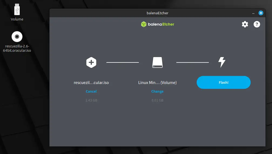
Task: Select the Volume USB drive desktop icon
Action: click(x=17, y=9)
